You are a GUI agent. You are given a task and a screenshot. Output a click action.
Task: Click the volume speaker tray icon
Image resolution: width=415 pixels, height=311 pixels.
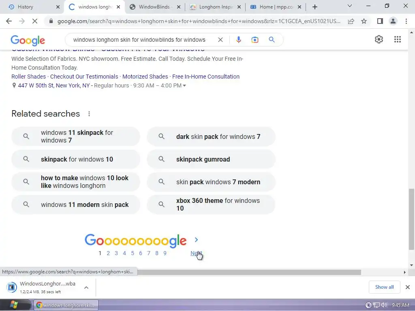tap(384, 305)
